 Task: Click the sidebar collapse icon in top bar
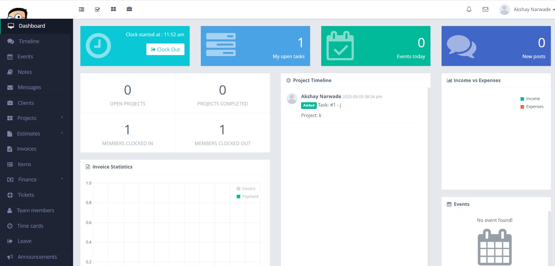(x=82, y=9)
